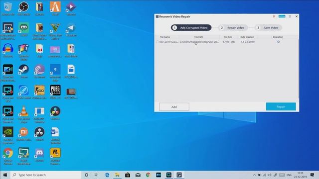This screenshot has width=319, height=179.
Task: Select the Google Chrome desktop shortcut
Action: click(x=8, y=157)
